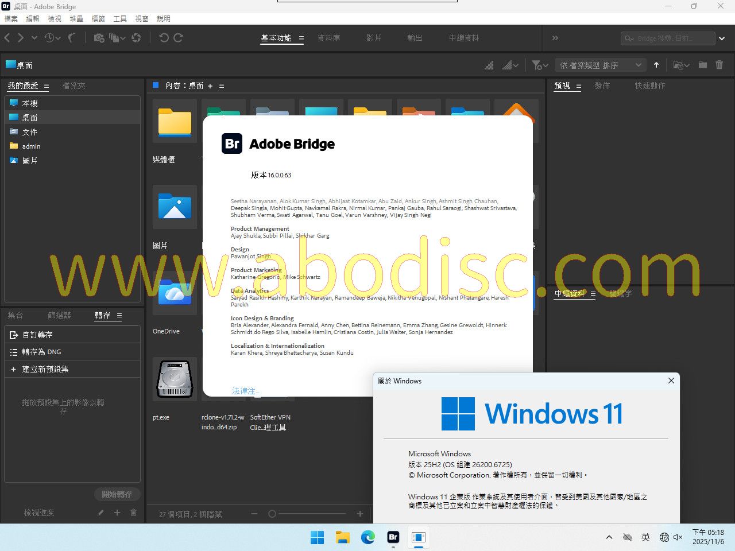
Task: Switch to the 檔案夾 panel tab
Action: 73,86
